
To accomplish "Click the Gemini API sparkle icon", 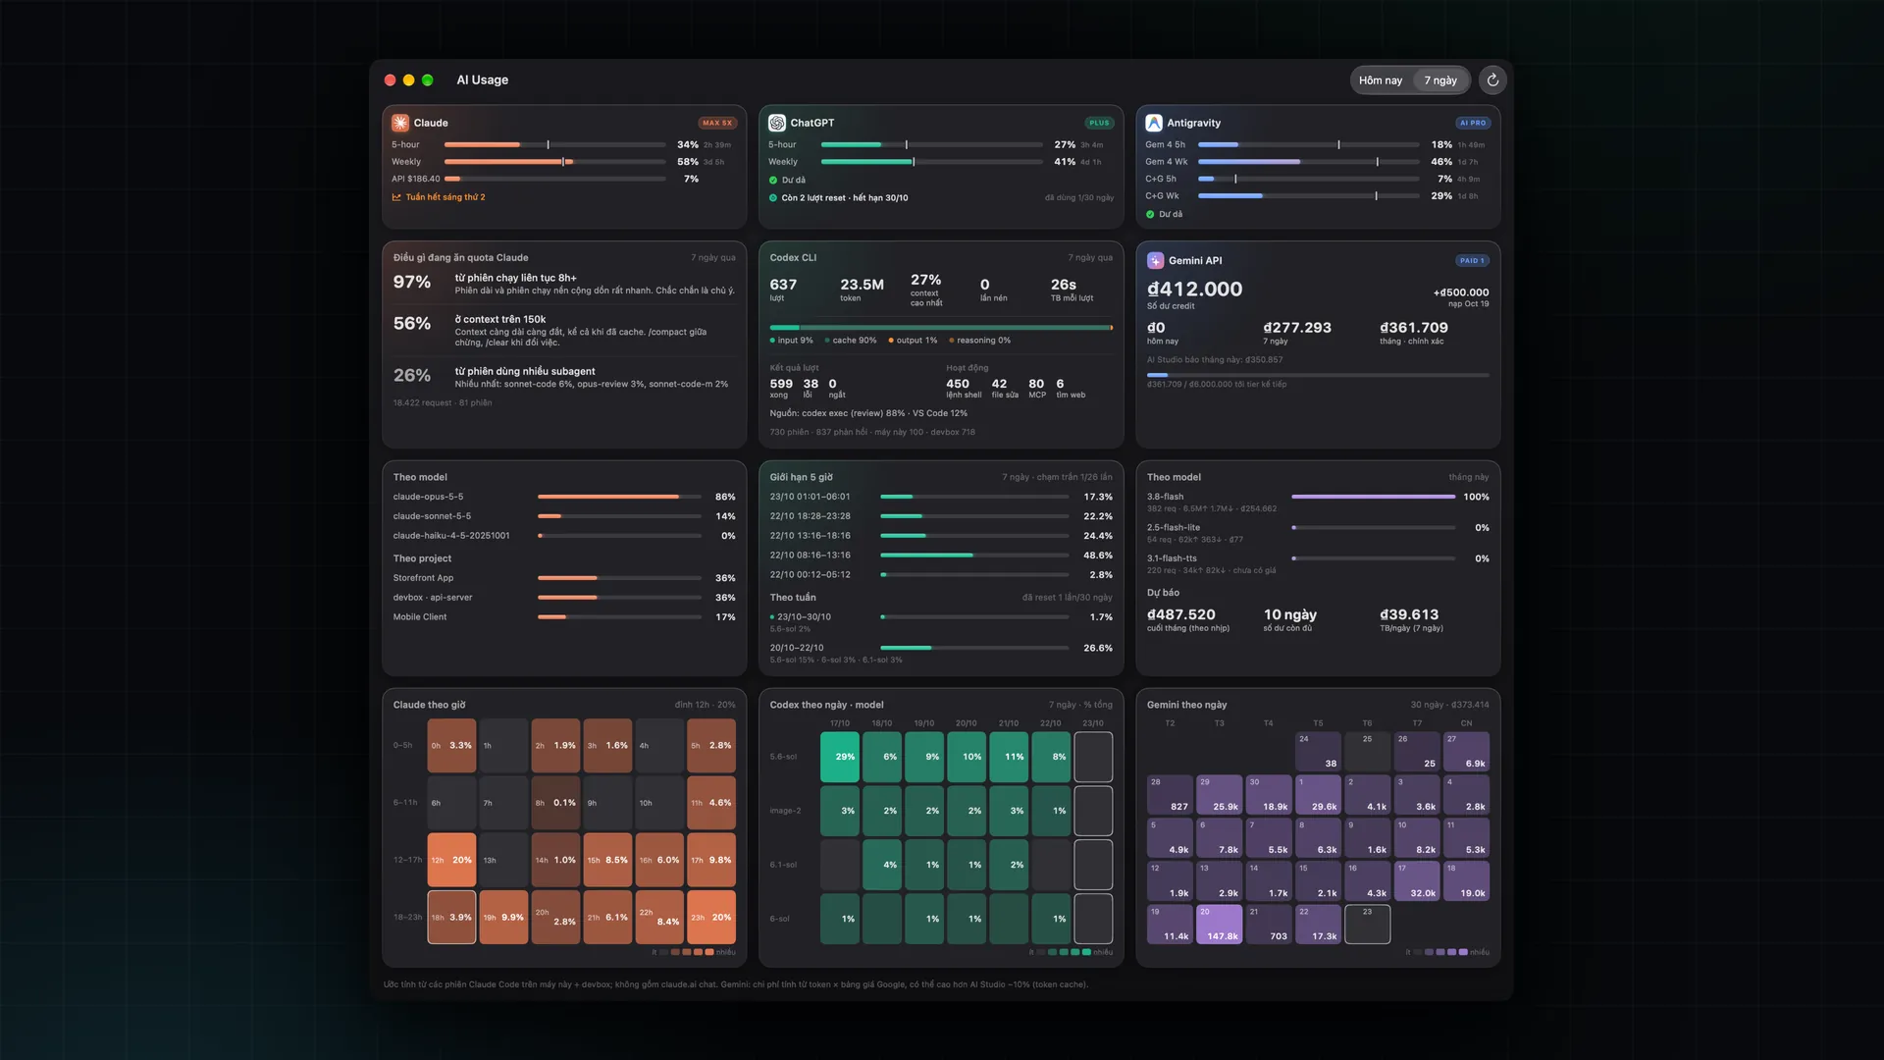I will [1156, 261].
